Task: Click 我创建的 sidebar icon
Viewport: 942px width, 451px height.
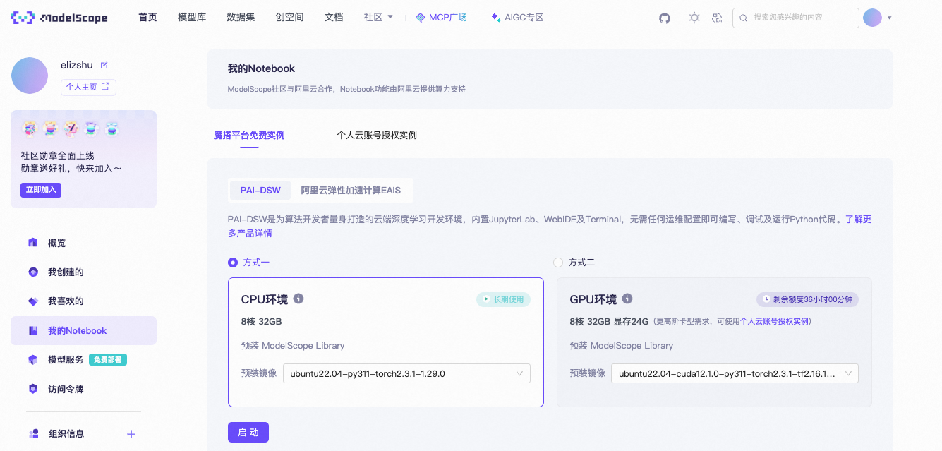Action: pyautogui.click(x=32, y=272)
